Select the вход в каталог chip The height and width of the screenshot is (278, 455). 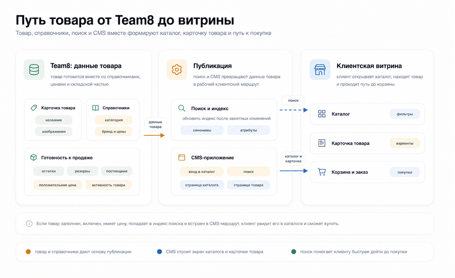pyautogui.click(x=202, y=172)
